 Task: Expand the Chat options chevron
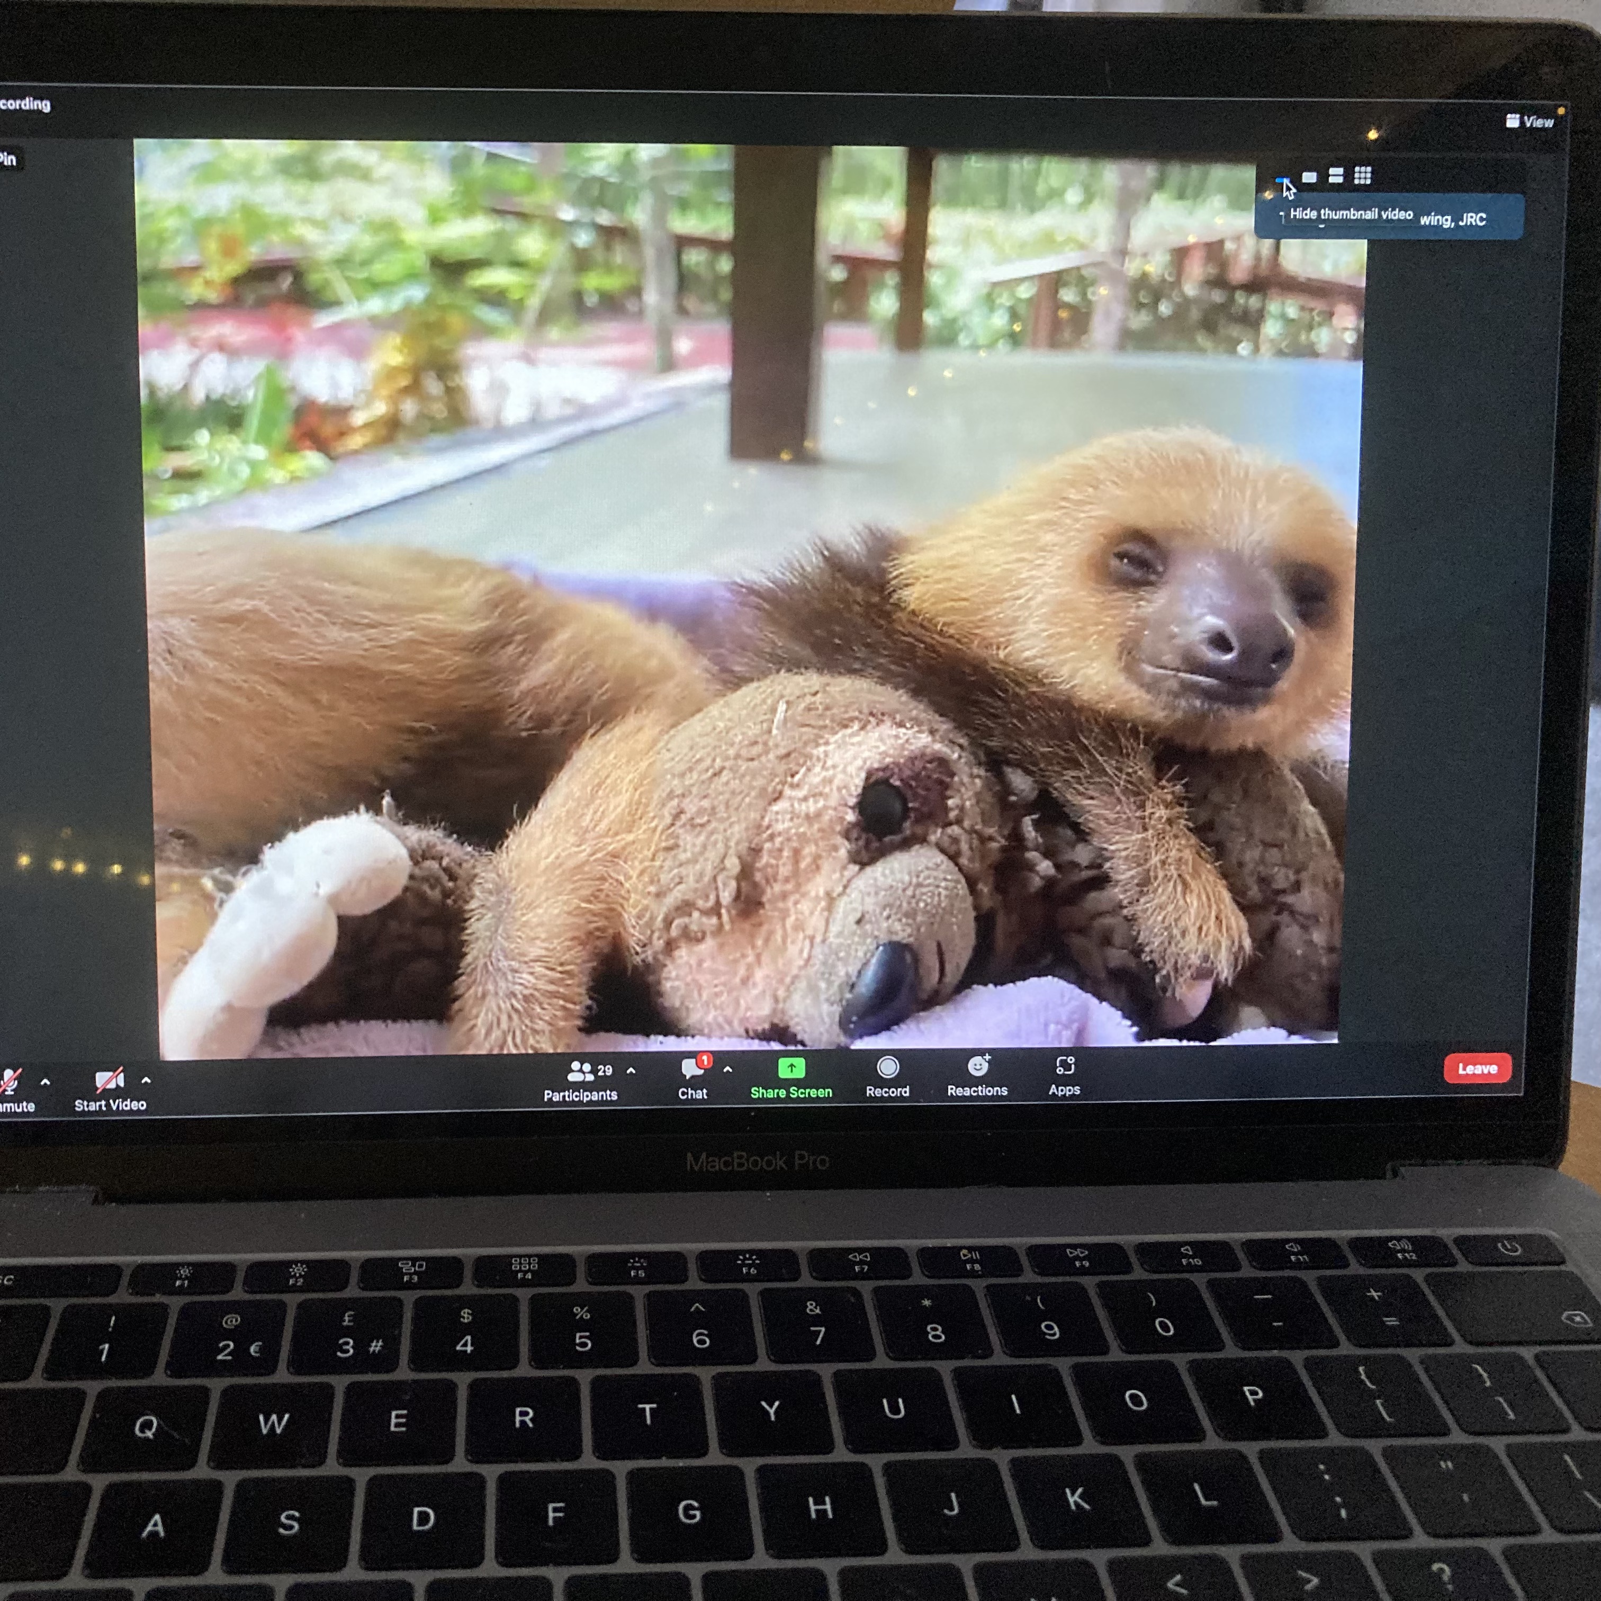tap(727, 1069)
